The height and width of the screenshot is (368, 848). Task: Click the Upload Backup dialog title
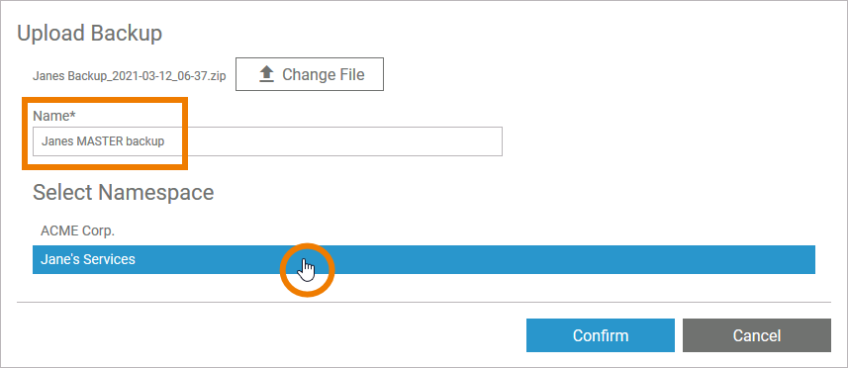[90, 33]
